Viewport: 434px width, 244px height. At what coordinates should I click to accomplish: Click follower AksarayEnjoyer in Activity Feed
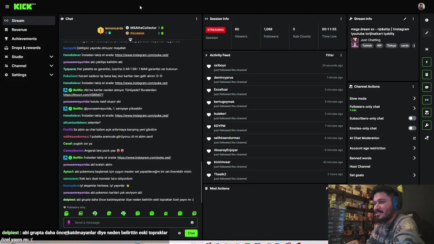point(226,150)
